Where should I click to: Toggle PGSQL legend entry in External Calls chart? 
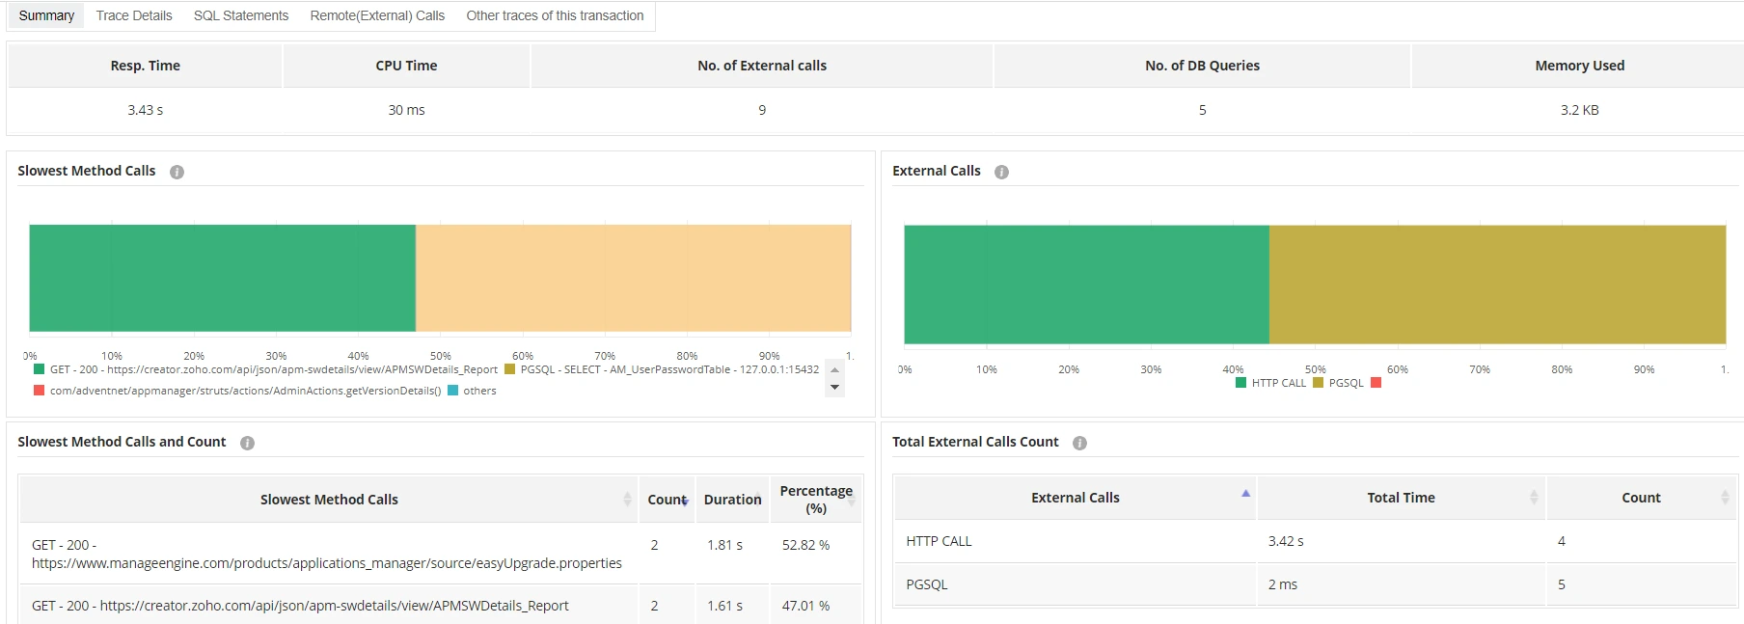tap(1319, 383)
